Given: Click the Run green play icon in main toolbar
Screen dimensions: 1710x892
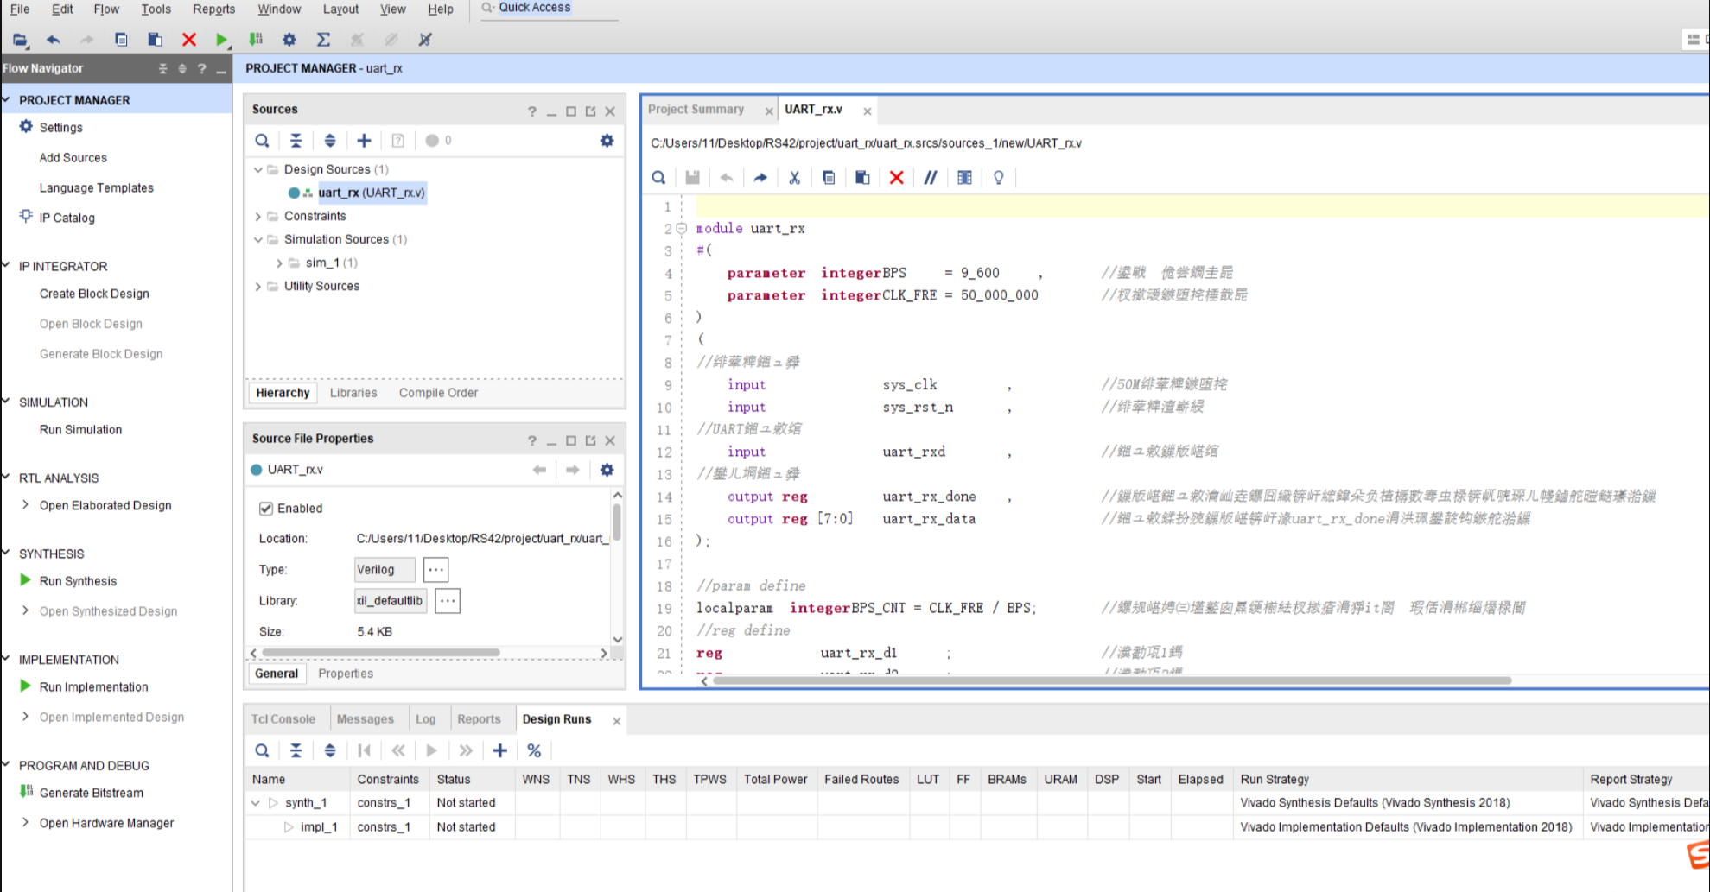Looking at the screenshot, I should click(222, 40).
